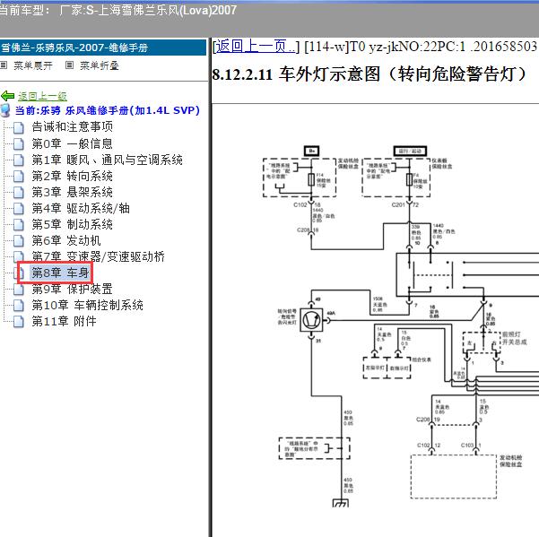Click the 菜单折叠 text button
Image resolution: width=539 pixels, height=537 pixels.
(100, 65)
